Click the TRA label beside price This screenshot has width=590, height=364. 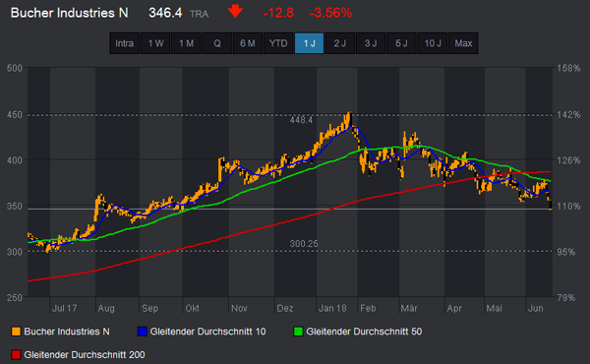coord(199,14)
